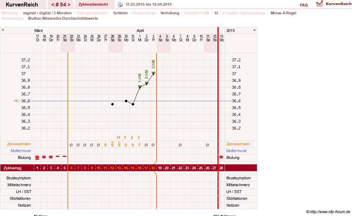
Task: Click the left Störfaktoren row label
Action: click(20, 198)
